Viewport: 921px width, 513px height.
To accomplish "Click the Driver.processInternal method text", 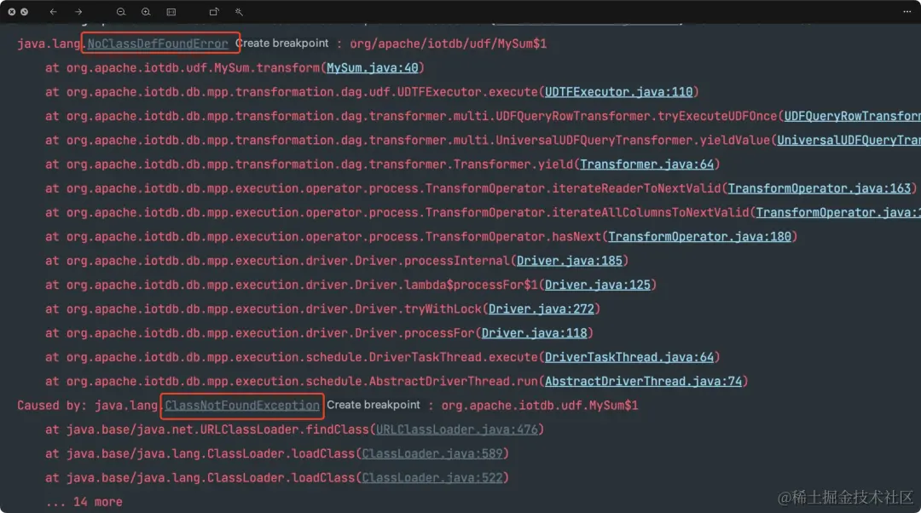I will (432, 261).
